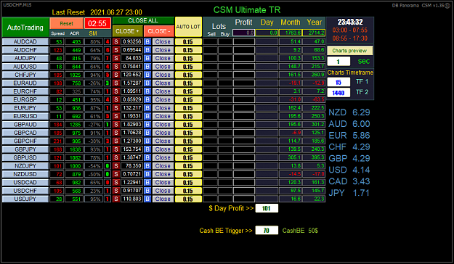The width and height of the screenshot is (454, 264).
Task: Click the Close button for EURAUD
Action: tap(163, 83)
